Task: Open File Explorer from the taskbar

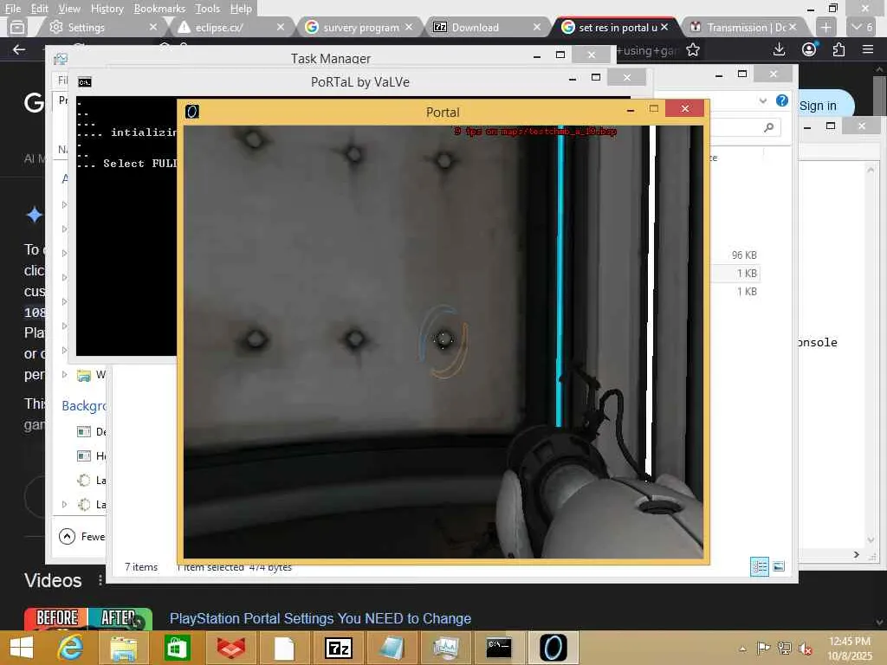Action: tap(123, 648)
